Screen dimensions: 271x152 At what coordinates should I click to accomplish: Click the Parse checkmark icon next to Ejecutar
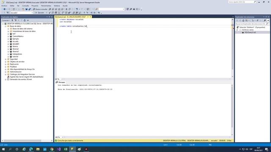(x=50, y=13)
